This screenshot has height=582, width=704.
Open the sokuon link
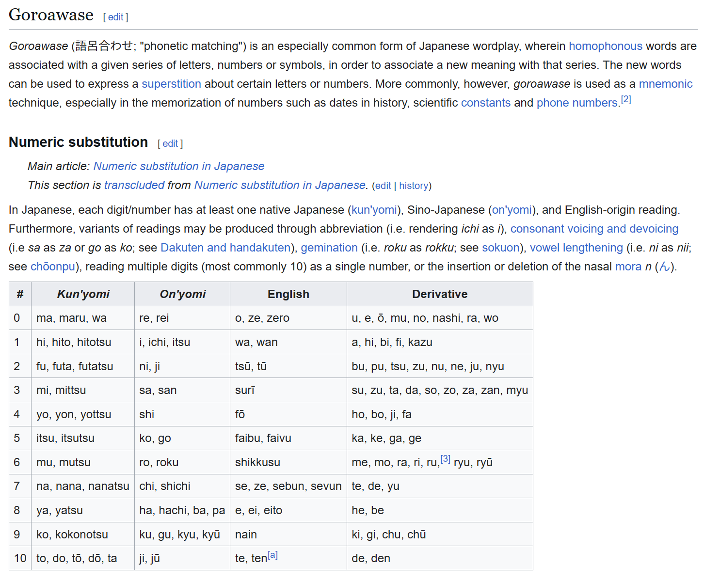[x=501, y=248]
